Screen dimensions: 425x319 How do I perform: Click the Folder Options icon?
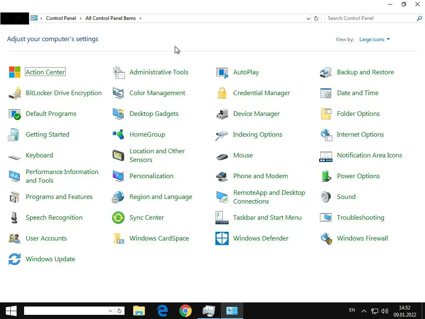(326, 114)
